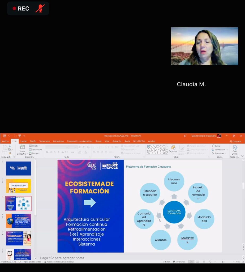245x272 pixels.
Task: Click the muted microphone icon beside REC
Action: tap(40, 8)
